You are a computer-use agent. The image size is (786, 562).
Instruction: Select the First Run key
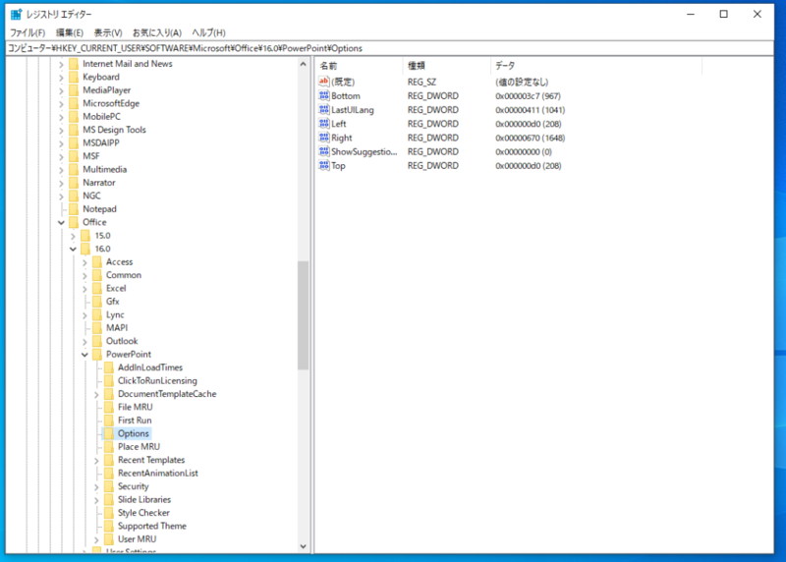coord(135,421)
